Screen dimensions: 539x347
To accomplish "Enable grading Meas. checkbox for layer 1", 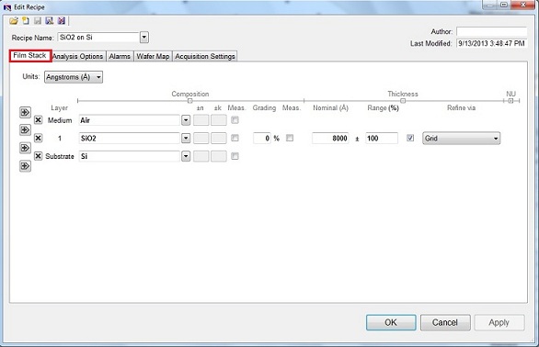I will (x=290, y=138).
